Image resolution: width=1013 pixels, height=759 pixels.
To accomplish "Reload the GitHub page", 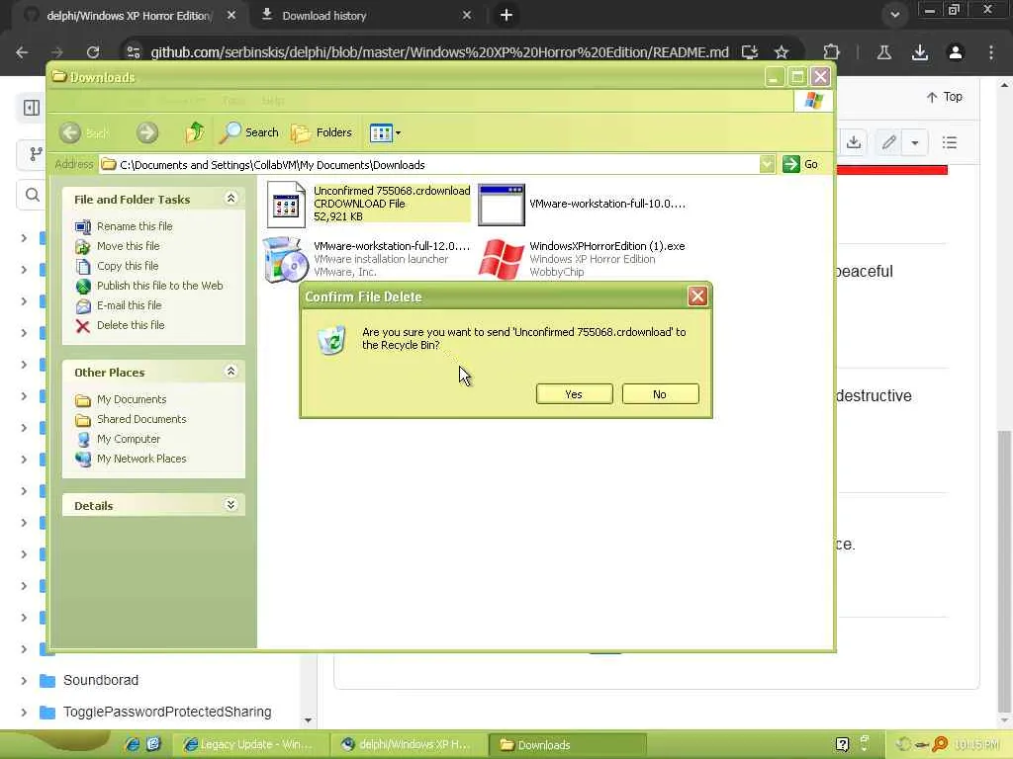I will 92,52.
